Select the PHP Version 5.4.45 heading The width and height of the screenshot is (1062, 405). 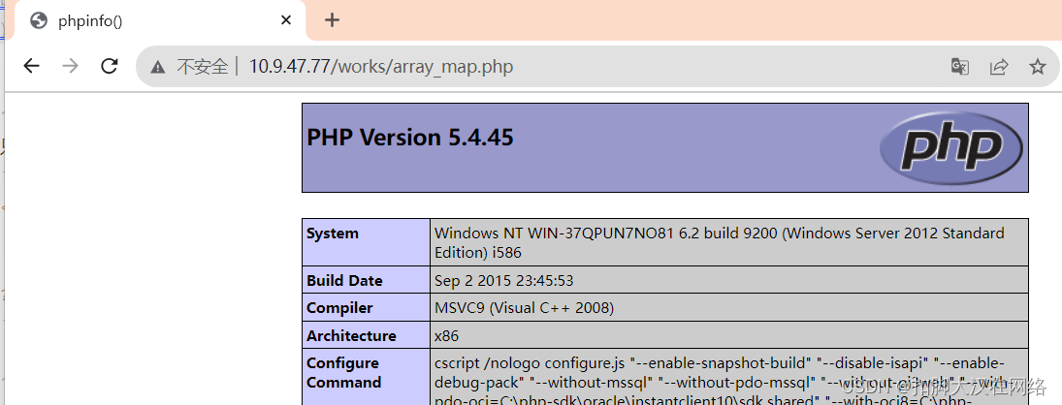[410, 138]
